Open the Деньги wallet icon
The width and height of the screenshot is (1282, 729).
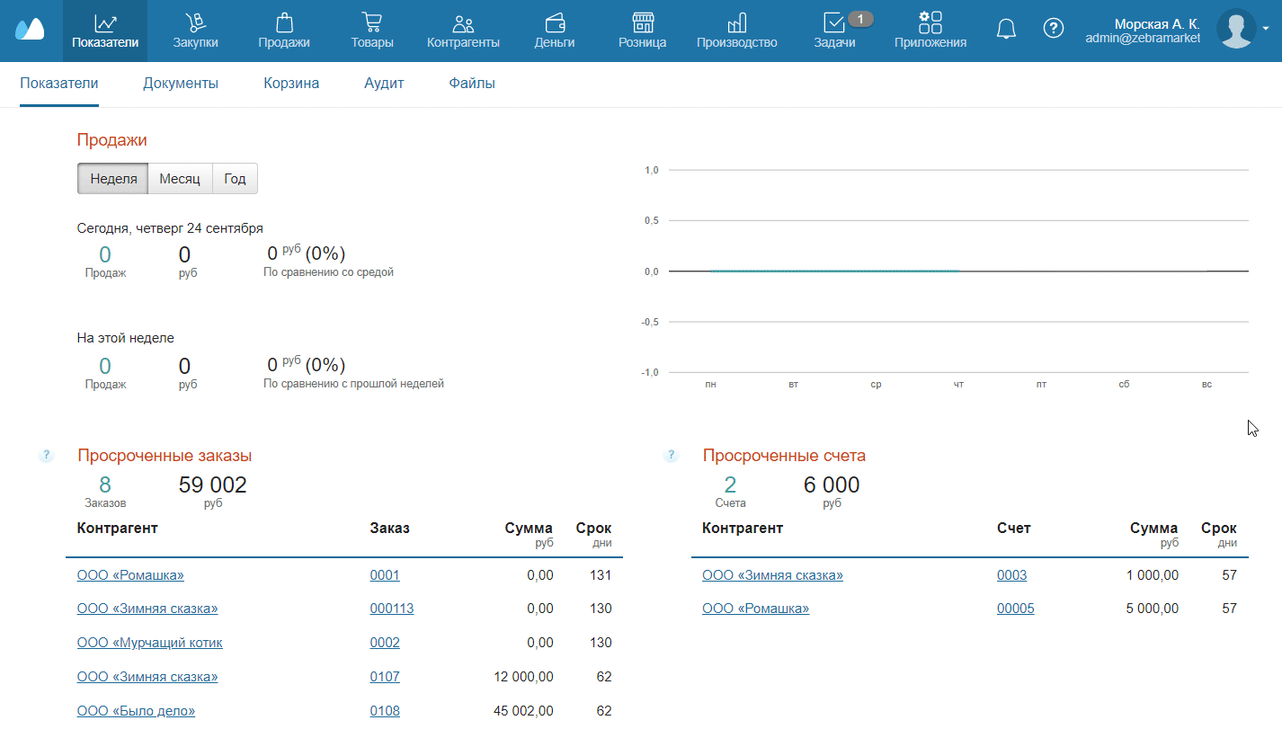pyautogui.click(x=555, y=23)
